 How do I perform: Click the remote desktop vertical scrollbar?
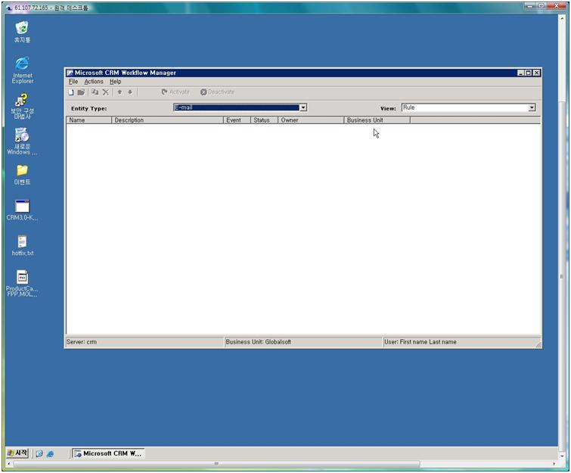[x=562, y=276]
